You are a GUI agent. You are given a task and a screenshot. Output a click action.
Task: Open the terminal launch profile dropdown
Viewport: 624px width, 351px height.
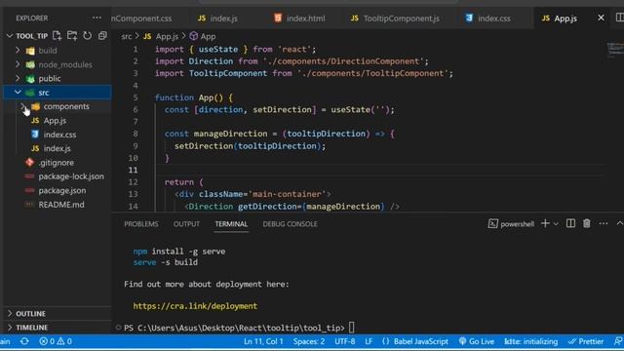click(556, 224)
